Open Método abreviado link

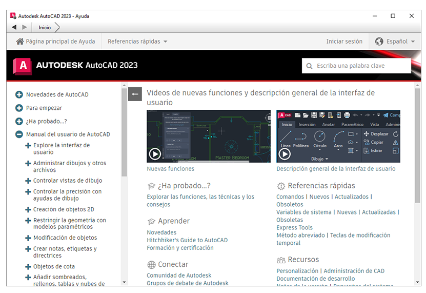pos(300,236)
